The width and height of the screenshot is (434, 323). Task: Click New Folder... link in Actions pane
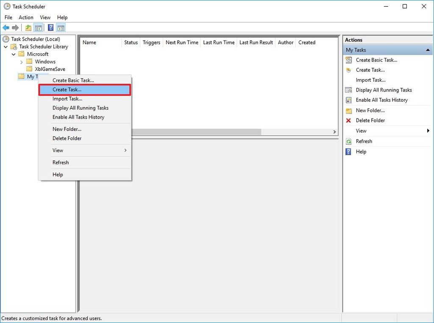point(370,110)
